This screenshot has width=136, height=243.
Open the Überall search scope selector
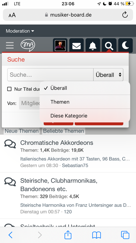pos(108,75)
